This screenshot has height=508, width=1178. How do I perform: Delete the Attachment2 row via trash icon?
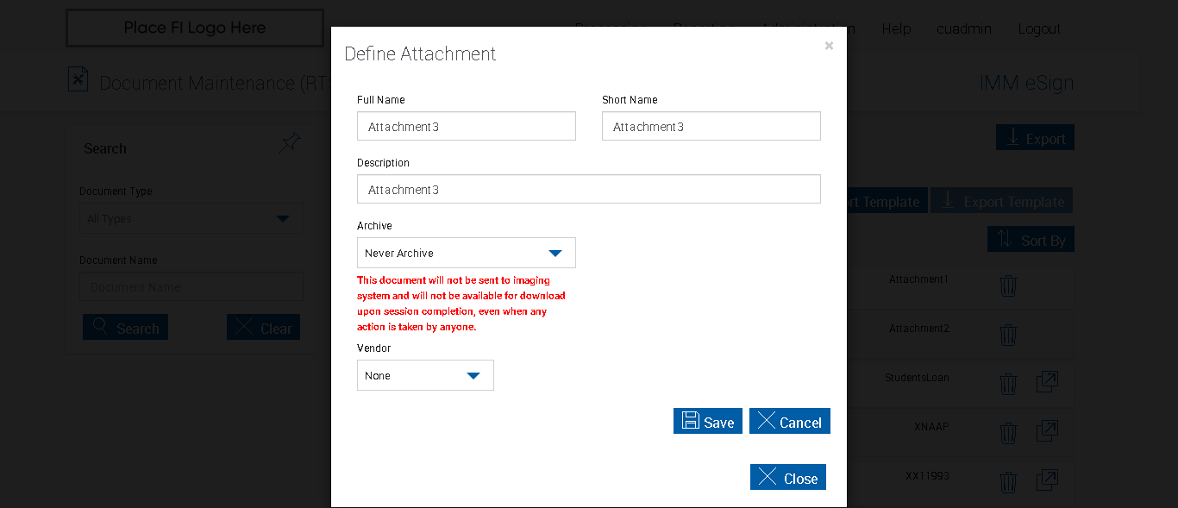(1008, 335)
